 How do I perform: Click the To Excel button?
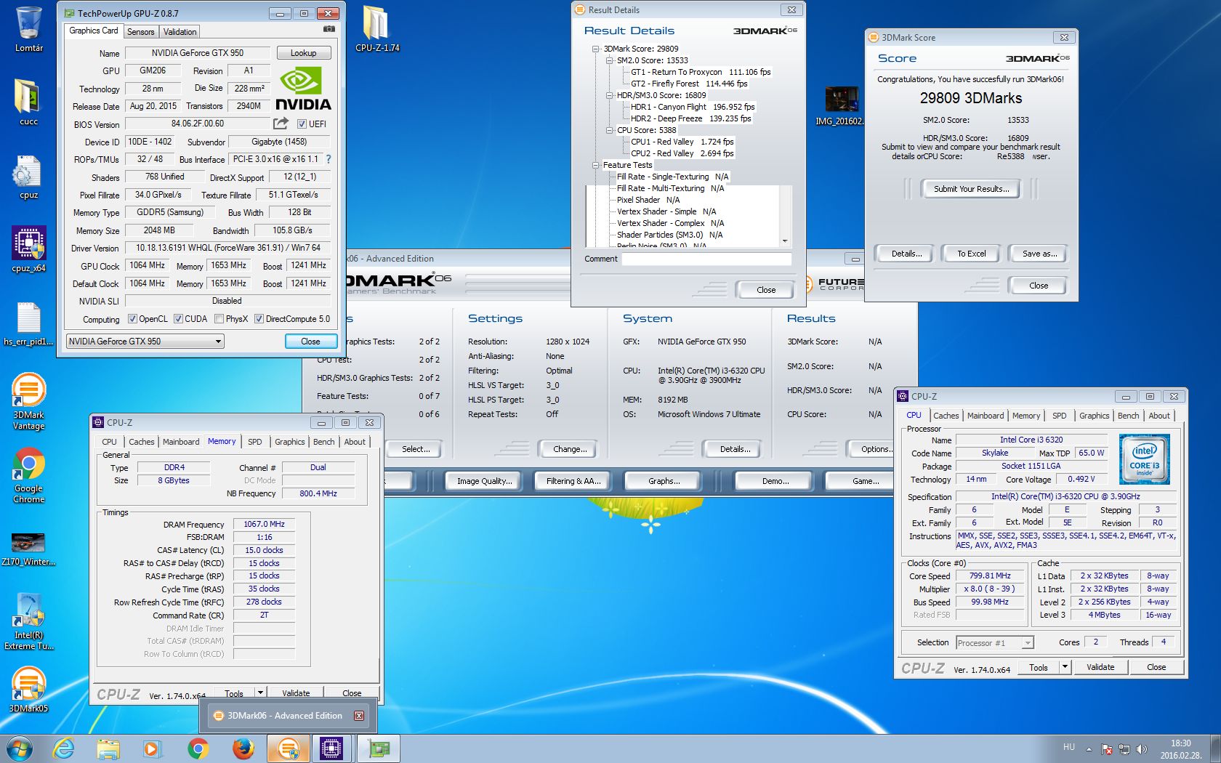[971, 254]
